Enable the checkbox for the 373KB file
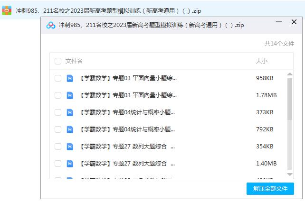305x202 pixels. [x=58, y=112]
